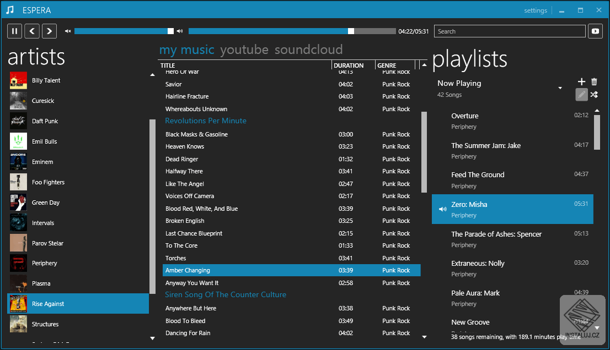Open the Now Playing playlist dropdown
This screenshot has height=350, width=610.
(x=560, y=88)
